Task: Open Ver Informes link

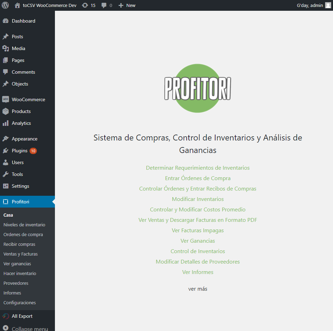Action: pos(198,272)
